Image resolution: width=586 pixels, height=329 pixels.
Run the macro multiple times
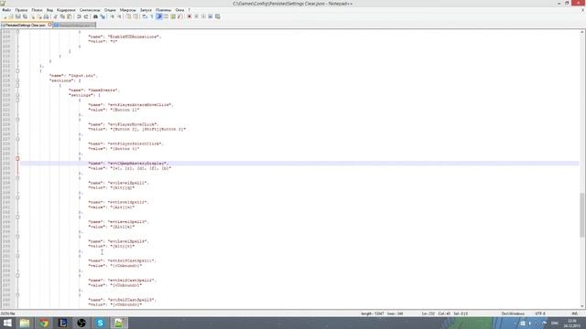[x=211, y=16]
